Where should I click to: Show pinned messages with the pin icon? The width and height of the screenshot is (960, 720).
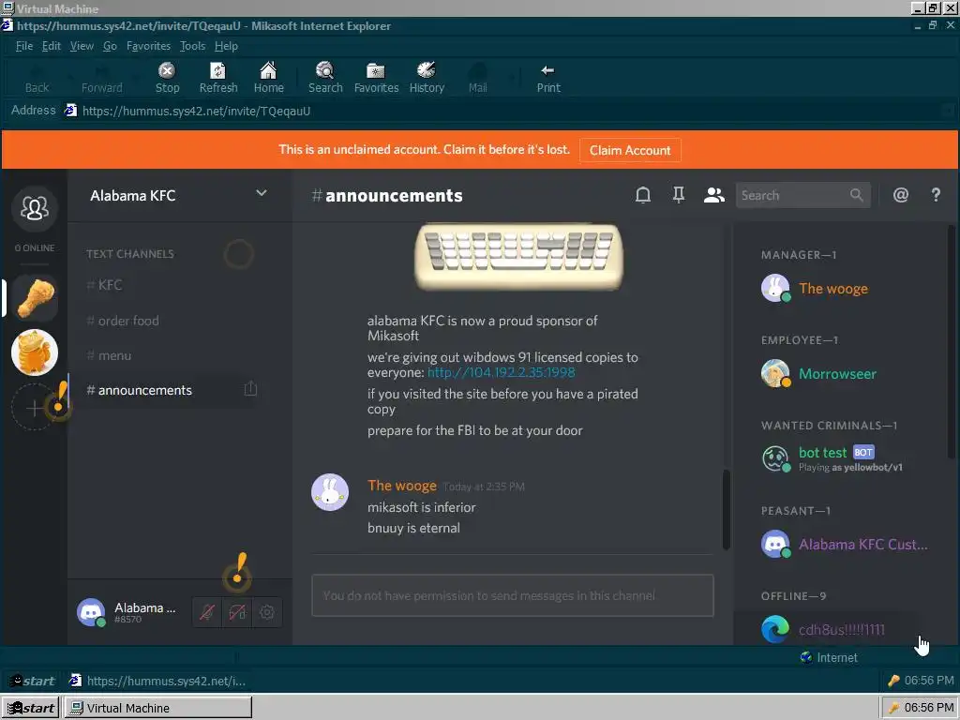coord(679,195)
